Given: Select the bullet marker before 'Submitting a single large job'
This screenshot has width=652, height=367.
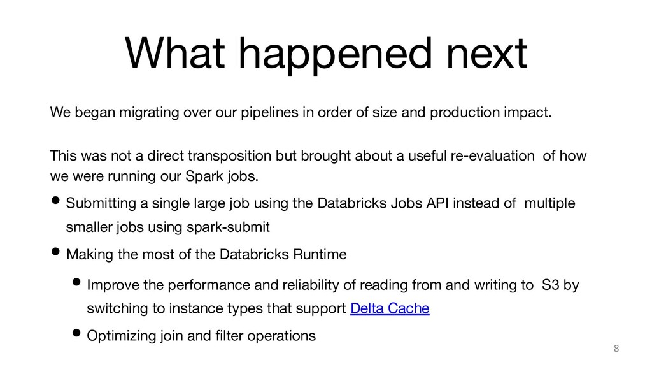Looking at the screenshot, I should point(55,201).
